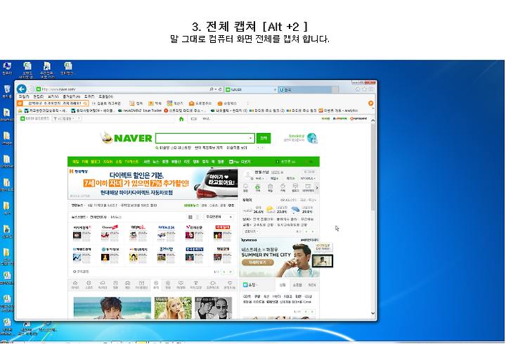Click the add favorites star on bookmarks bar
Screen dimensions: 506x344
coord(20,110)
